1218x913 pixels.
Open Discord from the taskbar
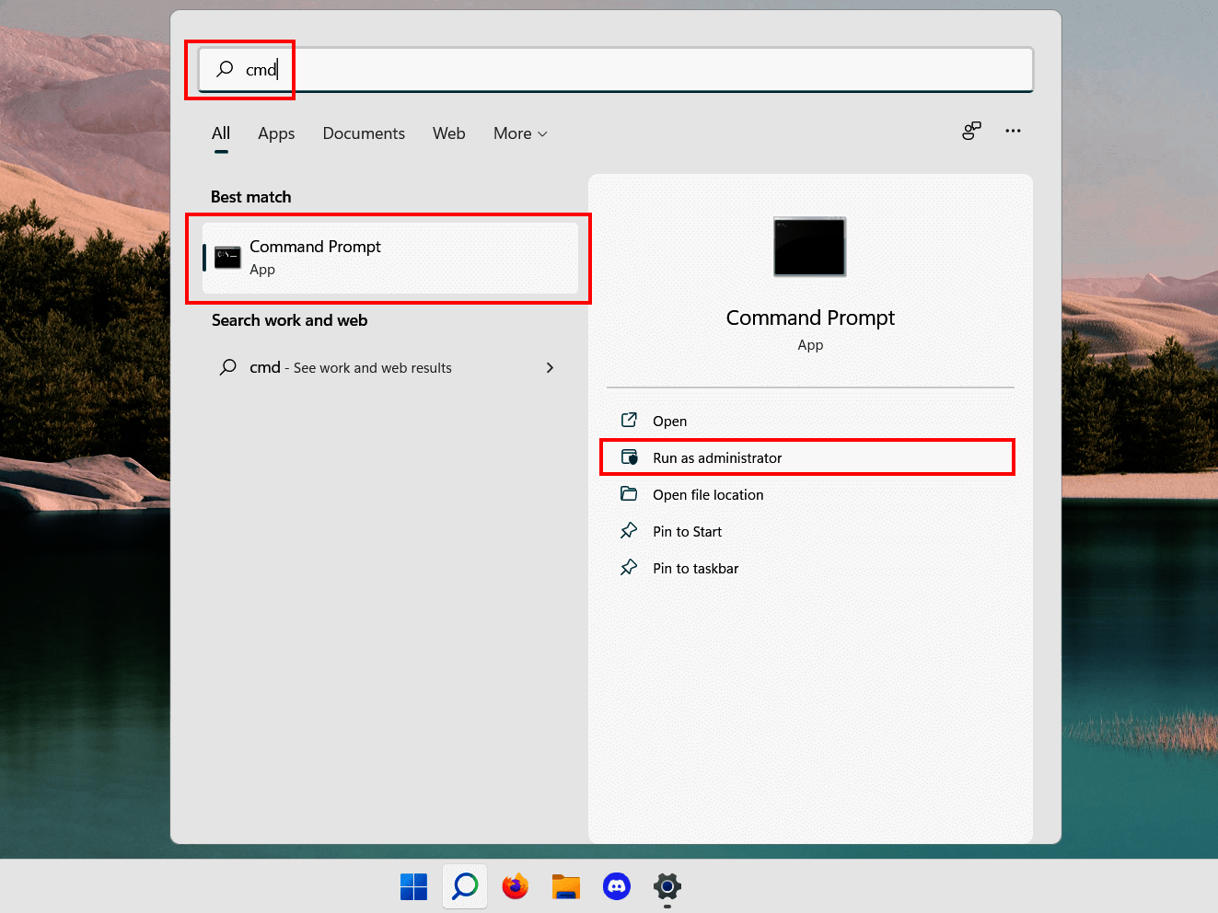click(x=616, y=886)
